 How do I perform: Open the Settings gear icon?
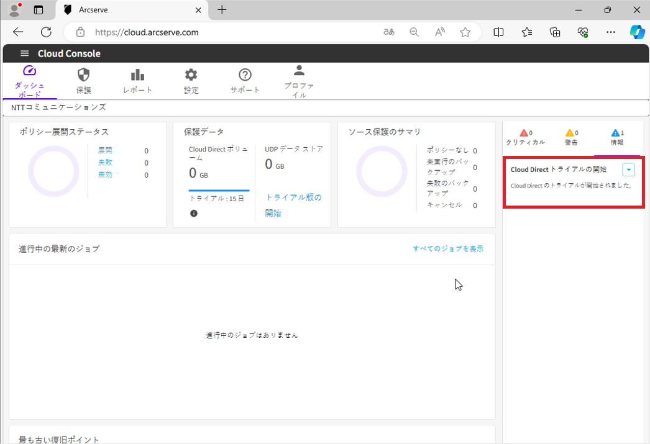click(191, 75)
